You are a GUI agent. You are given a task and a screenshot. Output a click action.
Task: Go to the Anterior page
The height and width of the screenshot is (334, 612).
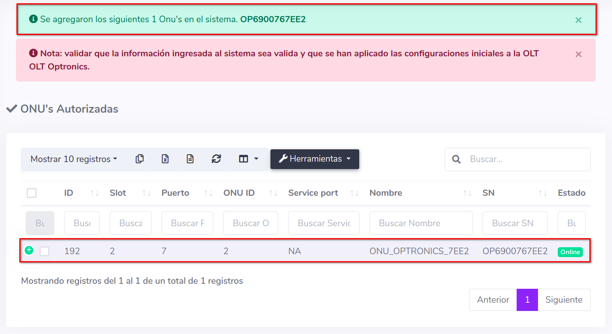(493, 300)
